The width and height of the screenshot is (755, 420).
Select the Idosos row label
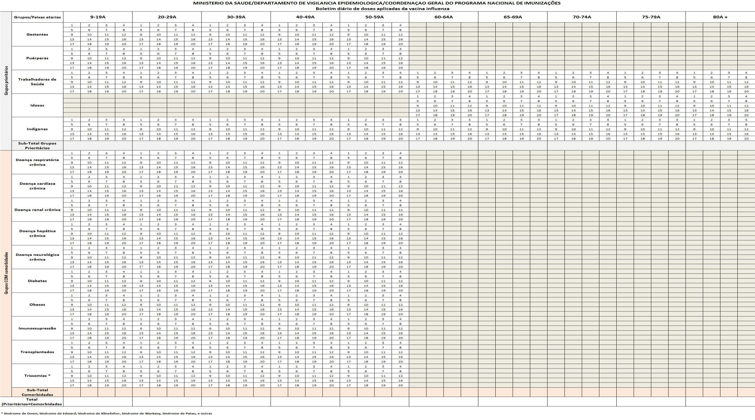click(x=37, y=105)
